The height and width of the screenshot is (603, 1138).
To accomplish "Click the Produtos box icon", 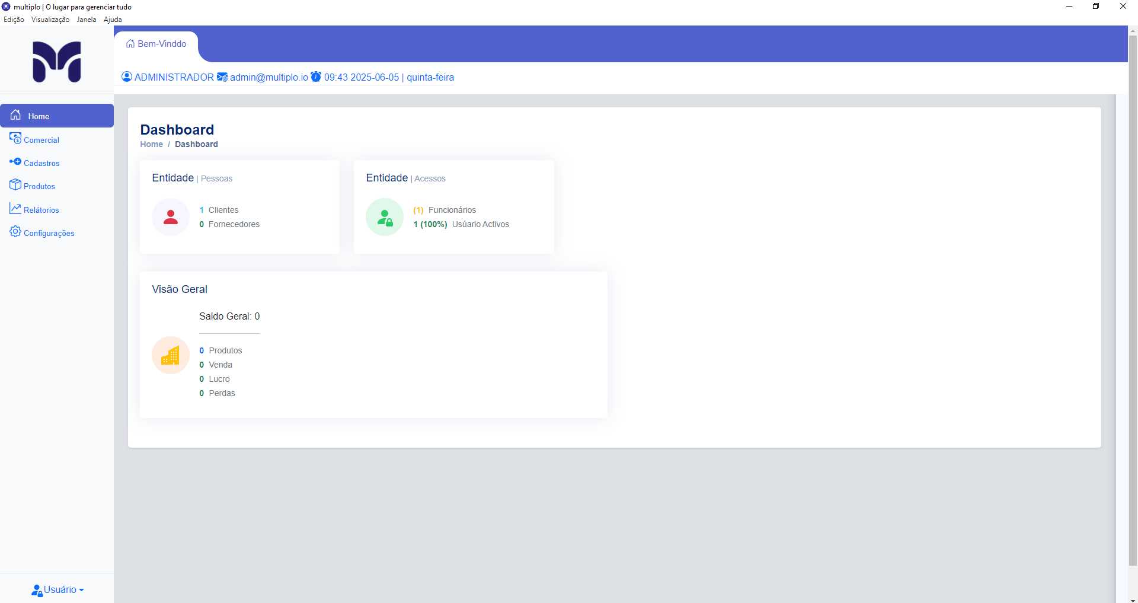I will (x=15, y=184).
